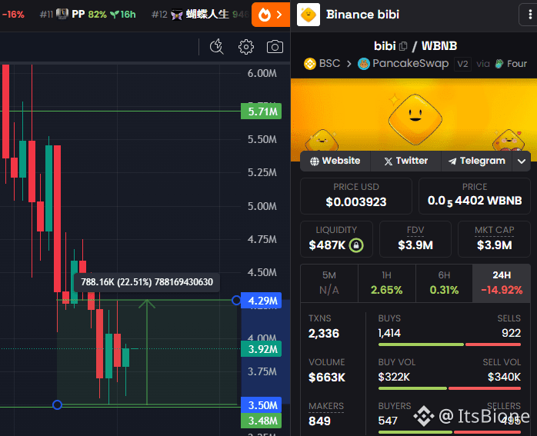Click the 5.71M green price label
Viewport: 537px width, 436px height.
(262, 111)
